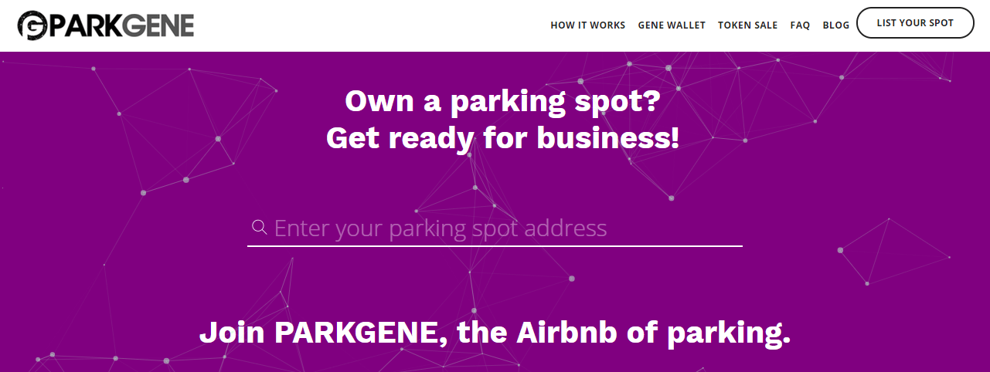Click the 'Own a parking spot?' headline
The height and width of the screenshot is (372, 990).
coord(502,102)
